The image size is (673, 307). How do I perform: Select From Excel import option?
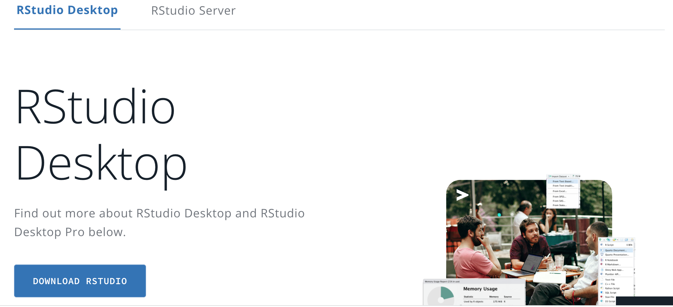coord(559,191)
